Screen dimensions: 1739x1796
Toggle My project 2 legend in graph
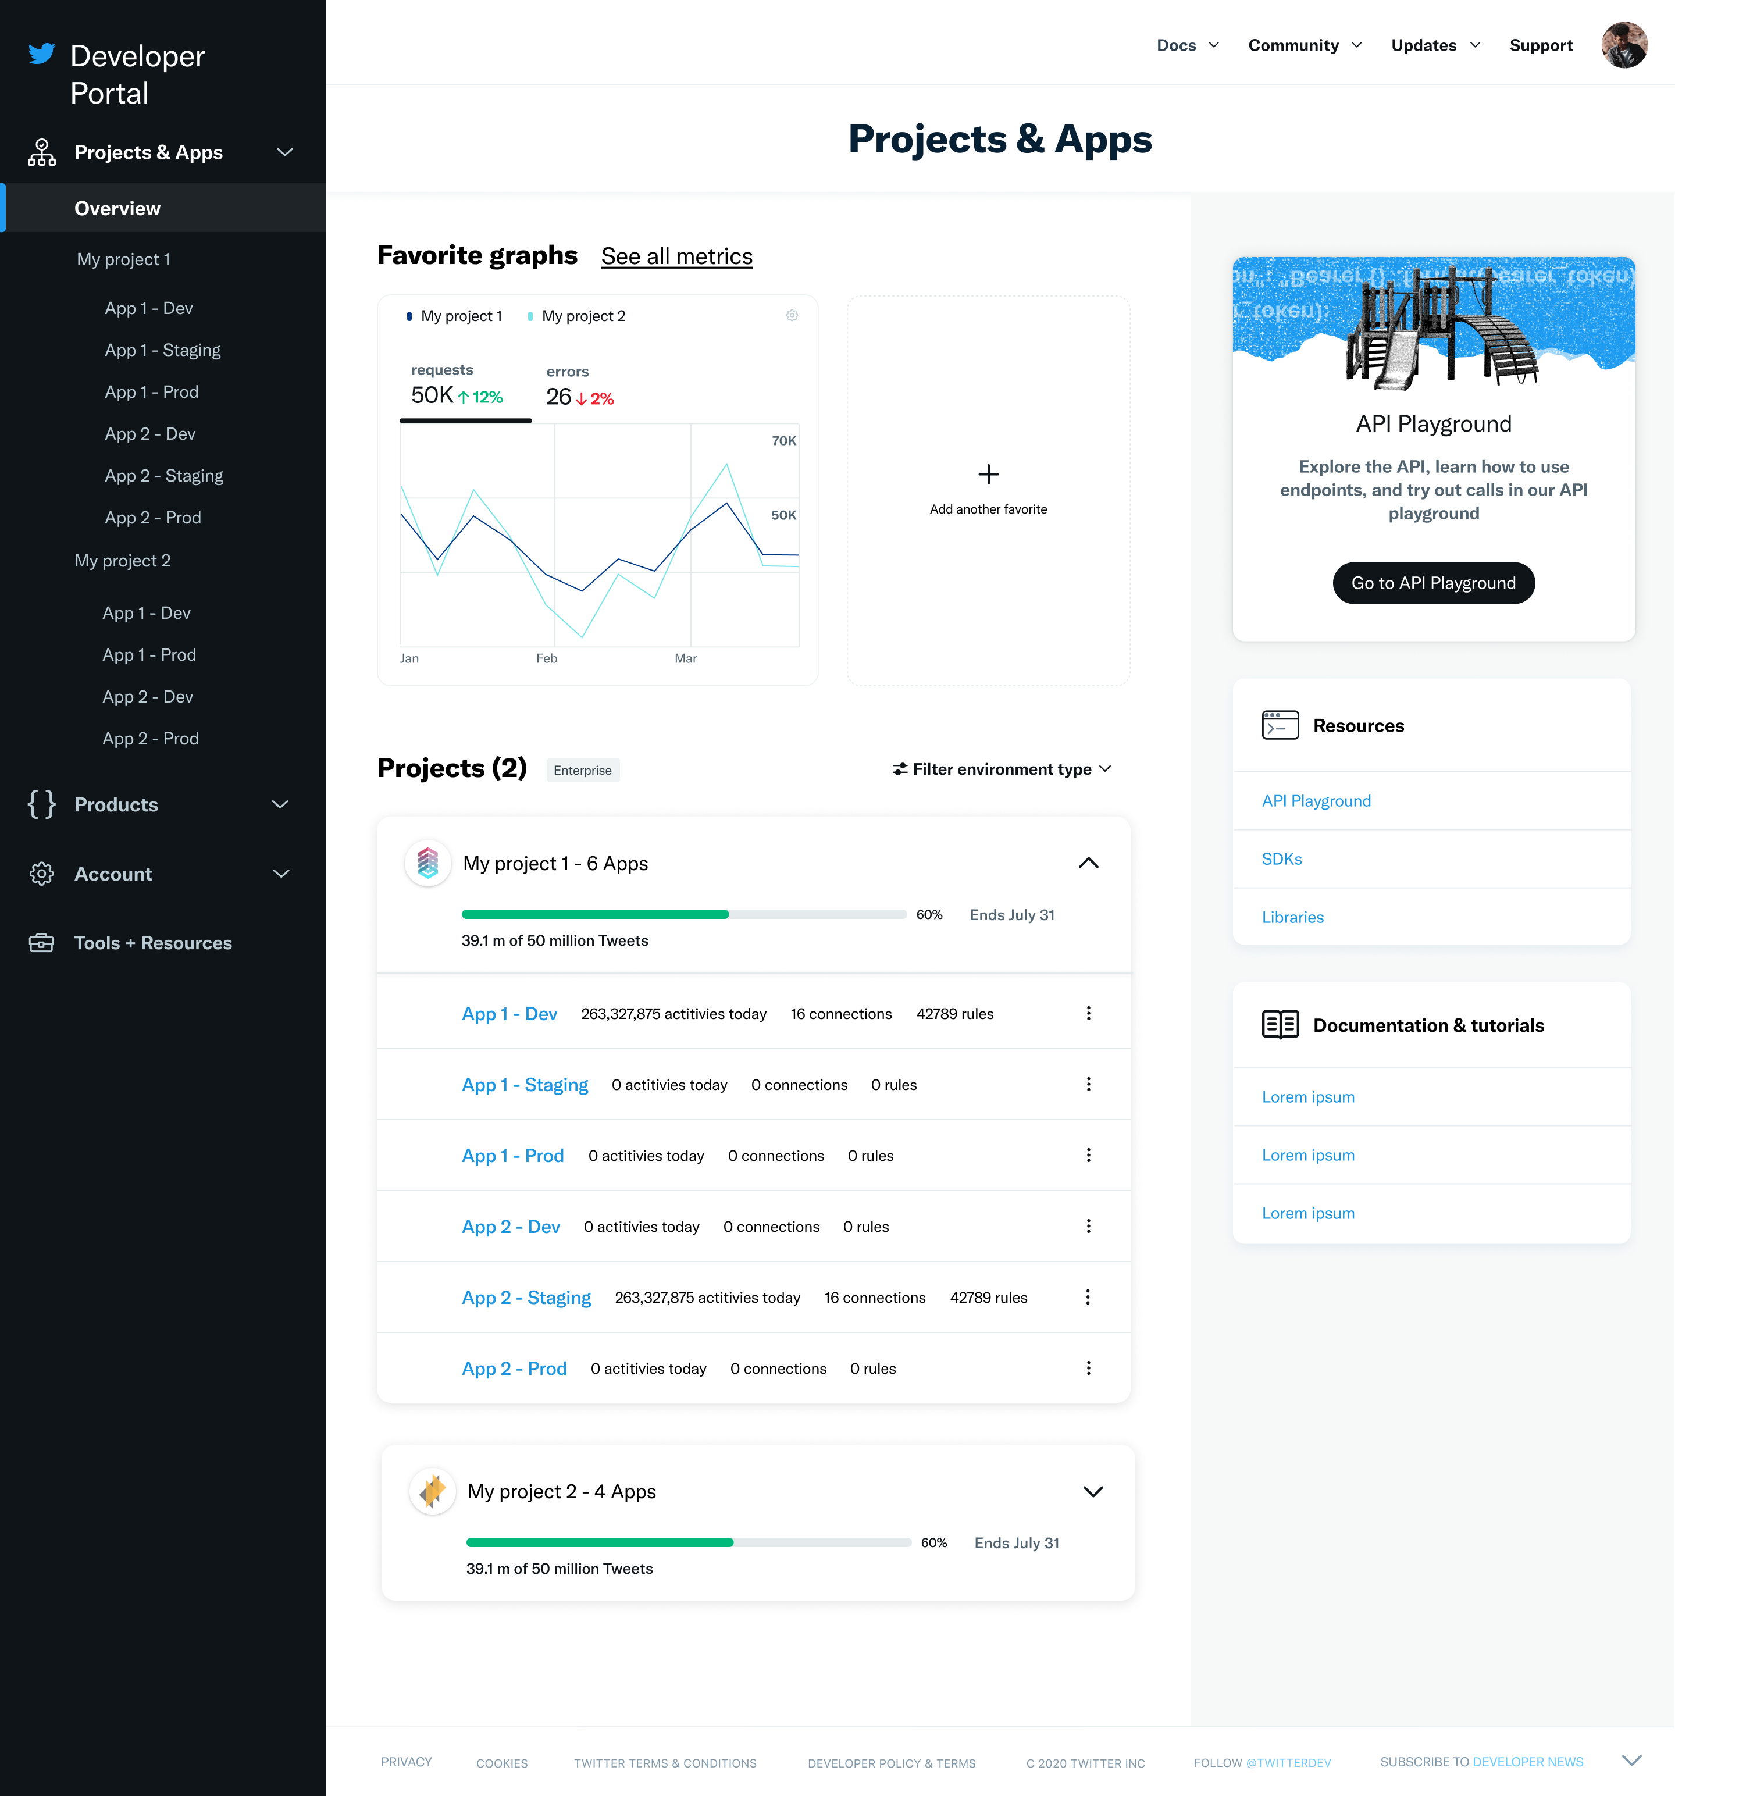[x=575, y=316]
